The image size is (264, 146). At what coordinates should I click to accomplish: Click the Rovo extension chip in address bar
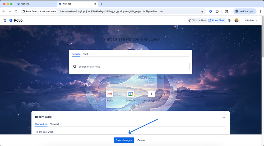click(39, 11)
